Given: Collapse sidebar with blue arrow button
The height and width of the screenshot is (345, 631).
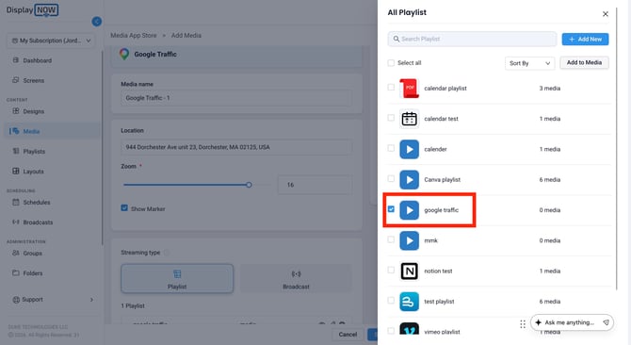Looking at the screenshot, I should [x=97, y=22].
